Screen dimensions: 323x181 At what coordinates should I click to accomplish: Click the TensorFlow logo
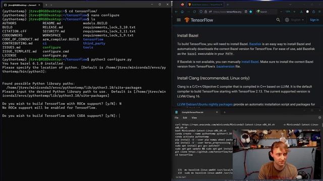(199, 20)
